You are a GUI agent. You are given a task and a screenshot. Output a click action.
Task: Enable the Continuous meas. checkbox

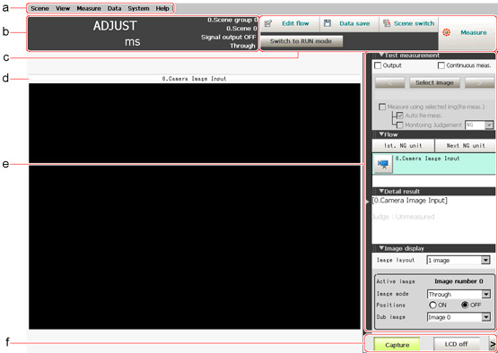point(441,65)
